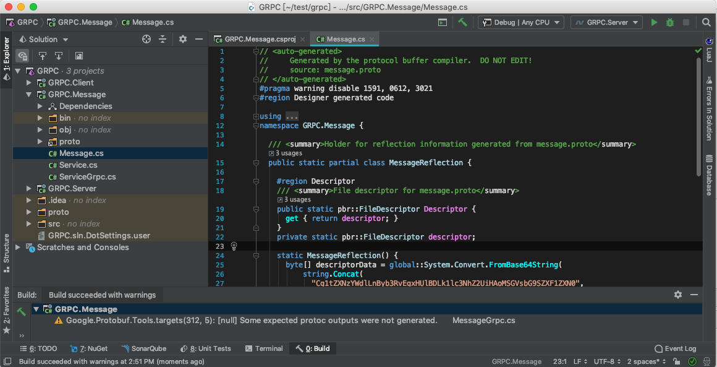The height and width of the screenshot is (367, 717).
Task: Open the Debug | Any CPU configuration dropdown
Action: point(521,22)
